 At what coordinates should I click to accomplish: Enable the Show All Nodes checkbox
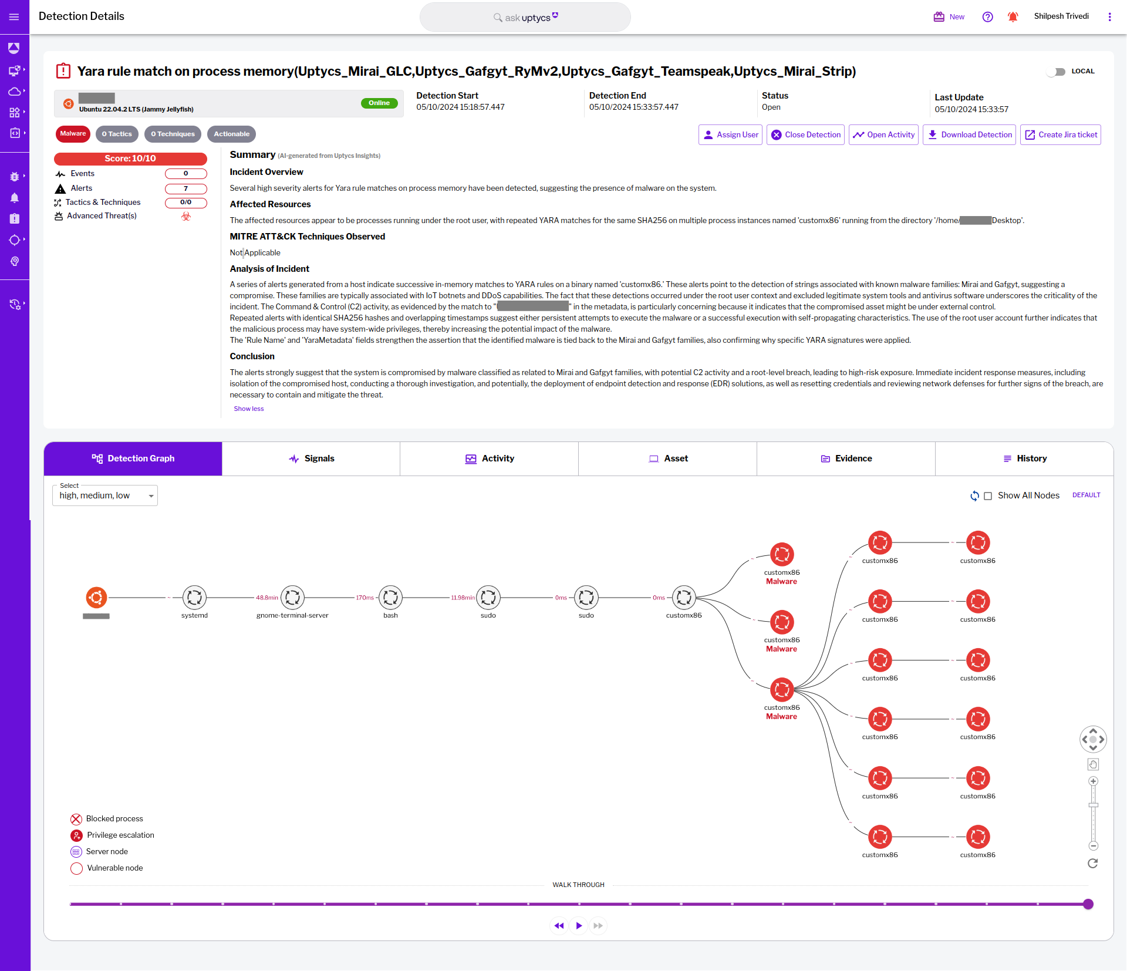pyautogui.click(x=988, y=496)
